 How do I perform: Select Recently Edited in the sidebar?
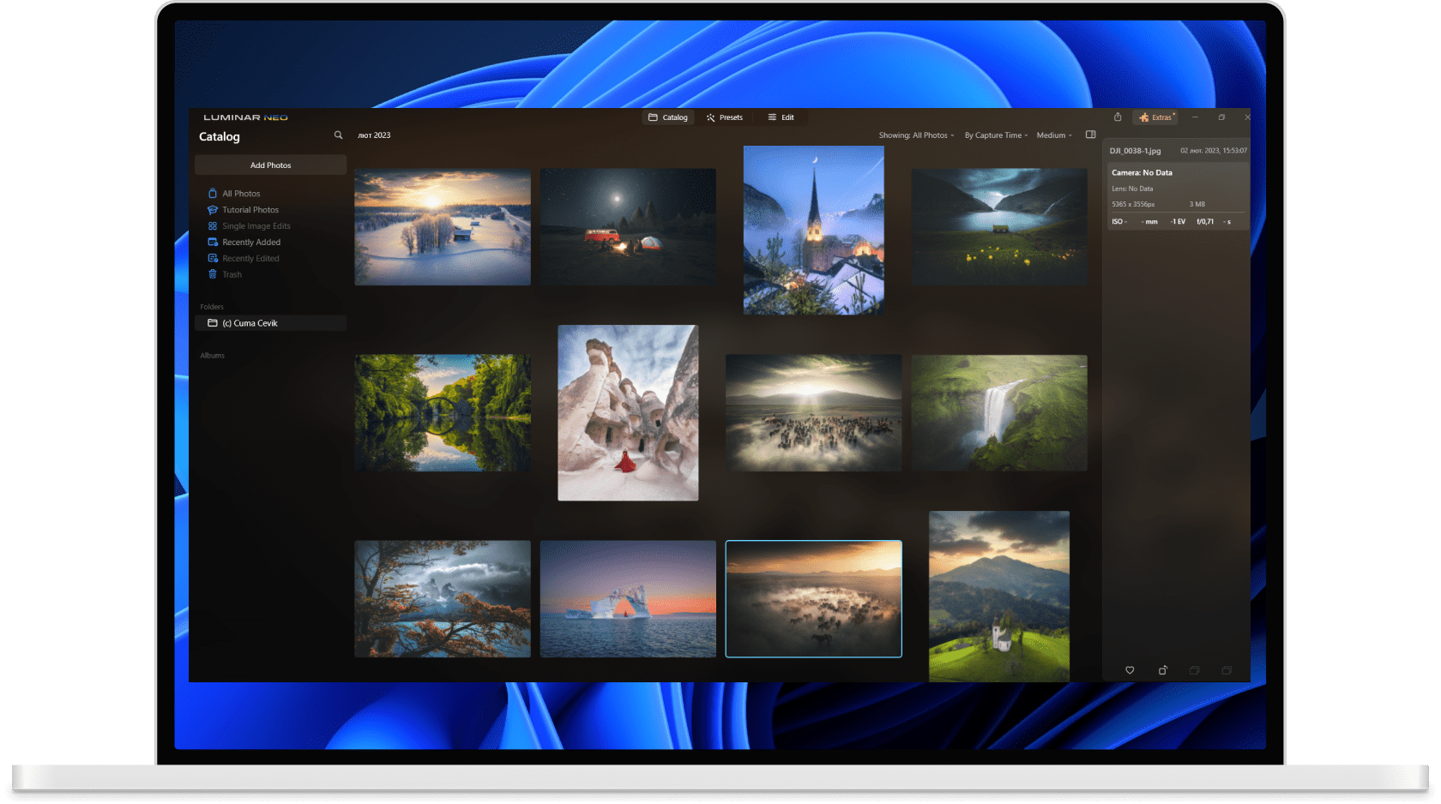tap(250, 259)
